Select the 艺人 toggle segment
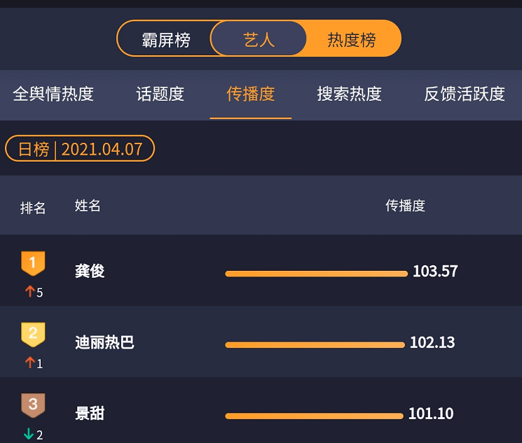 click(259, 39)
